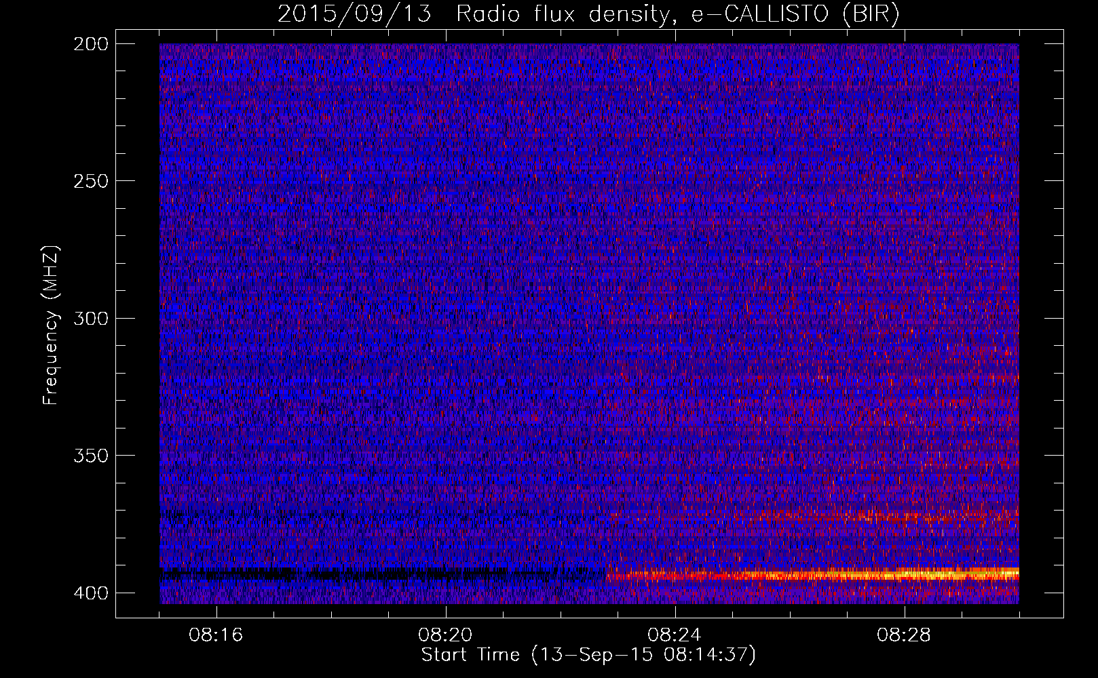Click the '08:16' time tick label

[x=216, y=635]
